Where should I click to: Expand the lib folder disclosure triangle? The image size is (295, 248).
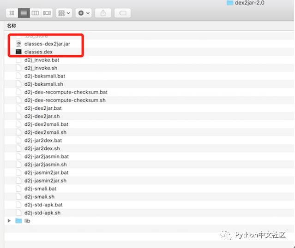[9, 221]
